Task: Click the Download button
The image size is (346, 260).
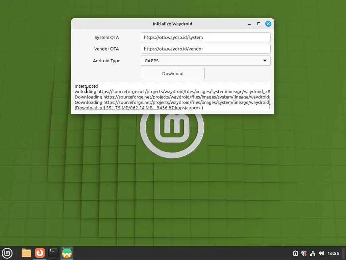Action: pyautogui.click(x=173, y=73)
